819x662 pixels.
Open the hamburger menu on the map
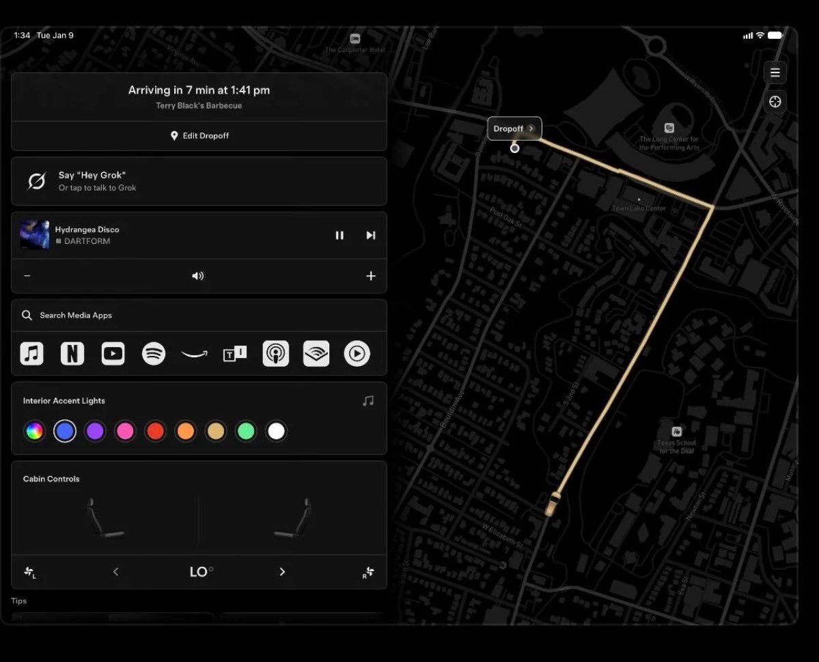(x=775, y=72)
